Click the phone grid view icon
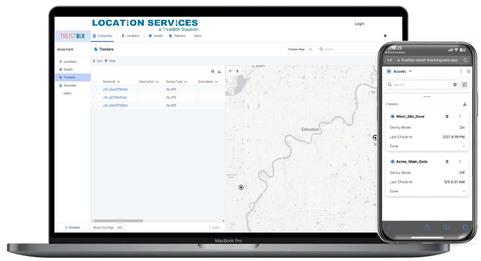The image size is (481, 261). pyautogui.click(x=465, y=85)
